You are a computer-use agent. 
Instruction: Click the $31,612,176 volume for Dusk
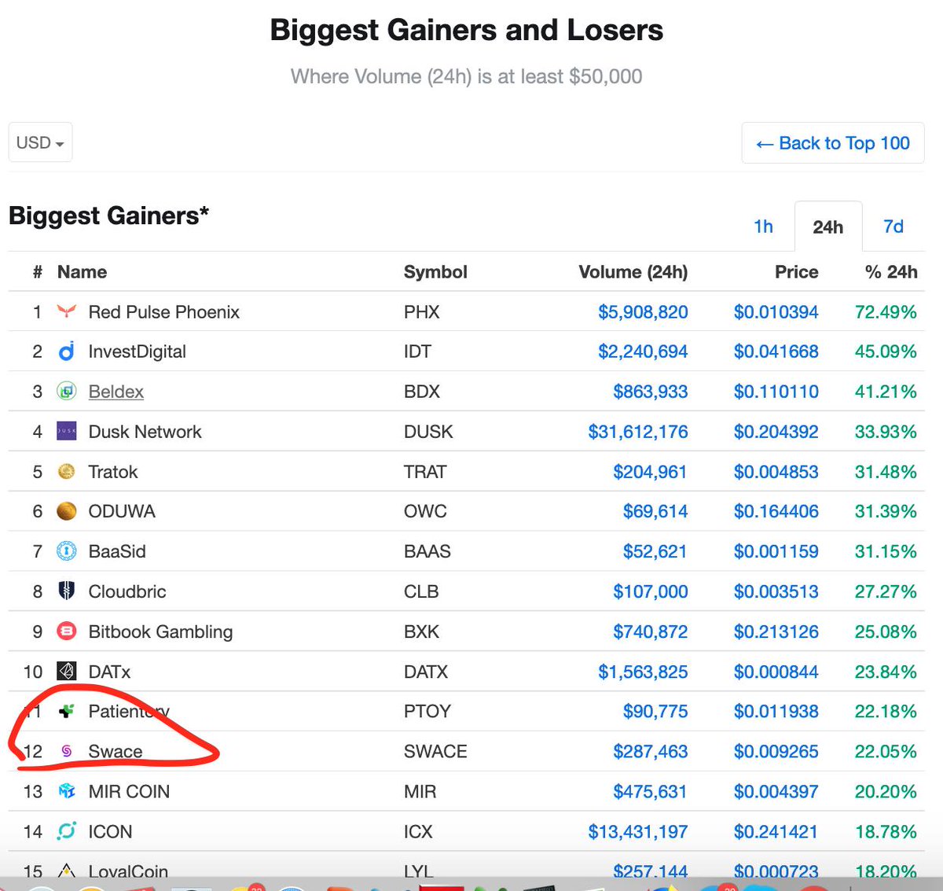pos(638,432)
